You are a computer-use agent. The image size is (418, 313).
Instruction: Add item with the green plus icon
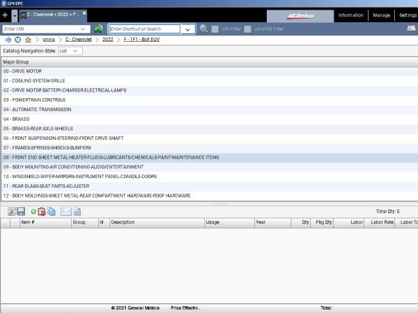tap(33, 211)
